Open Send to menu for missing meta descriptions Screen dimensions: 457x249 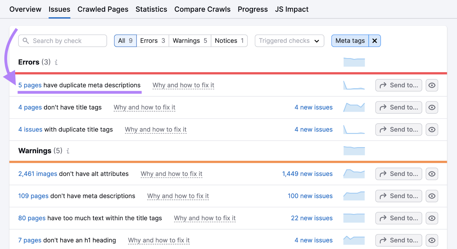pyautogui.click(x=398, y=196)
